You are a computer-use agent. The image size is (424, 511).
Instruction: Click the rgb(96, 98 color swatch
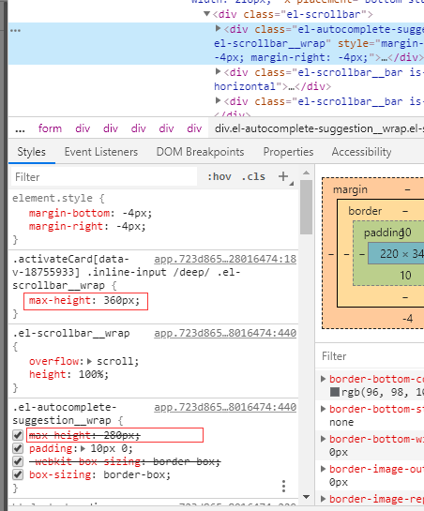335,392
